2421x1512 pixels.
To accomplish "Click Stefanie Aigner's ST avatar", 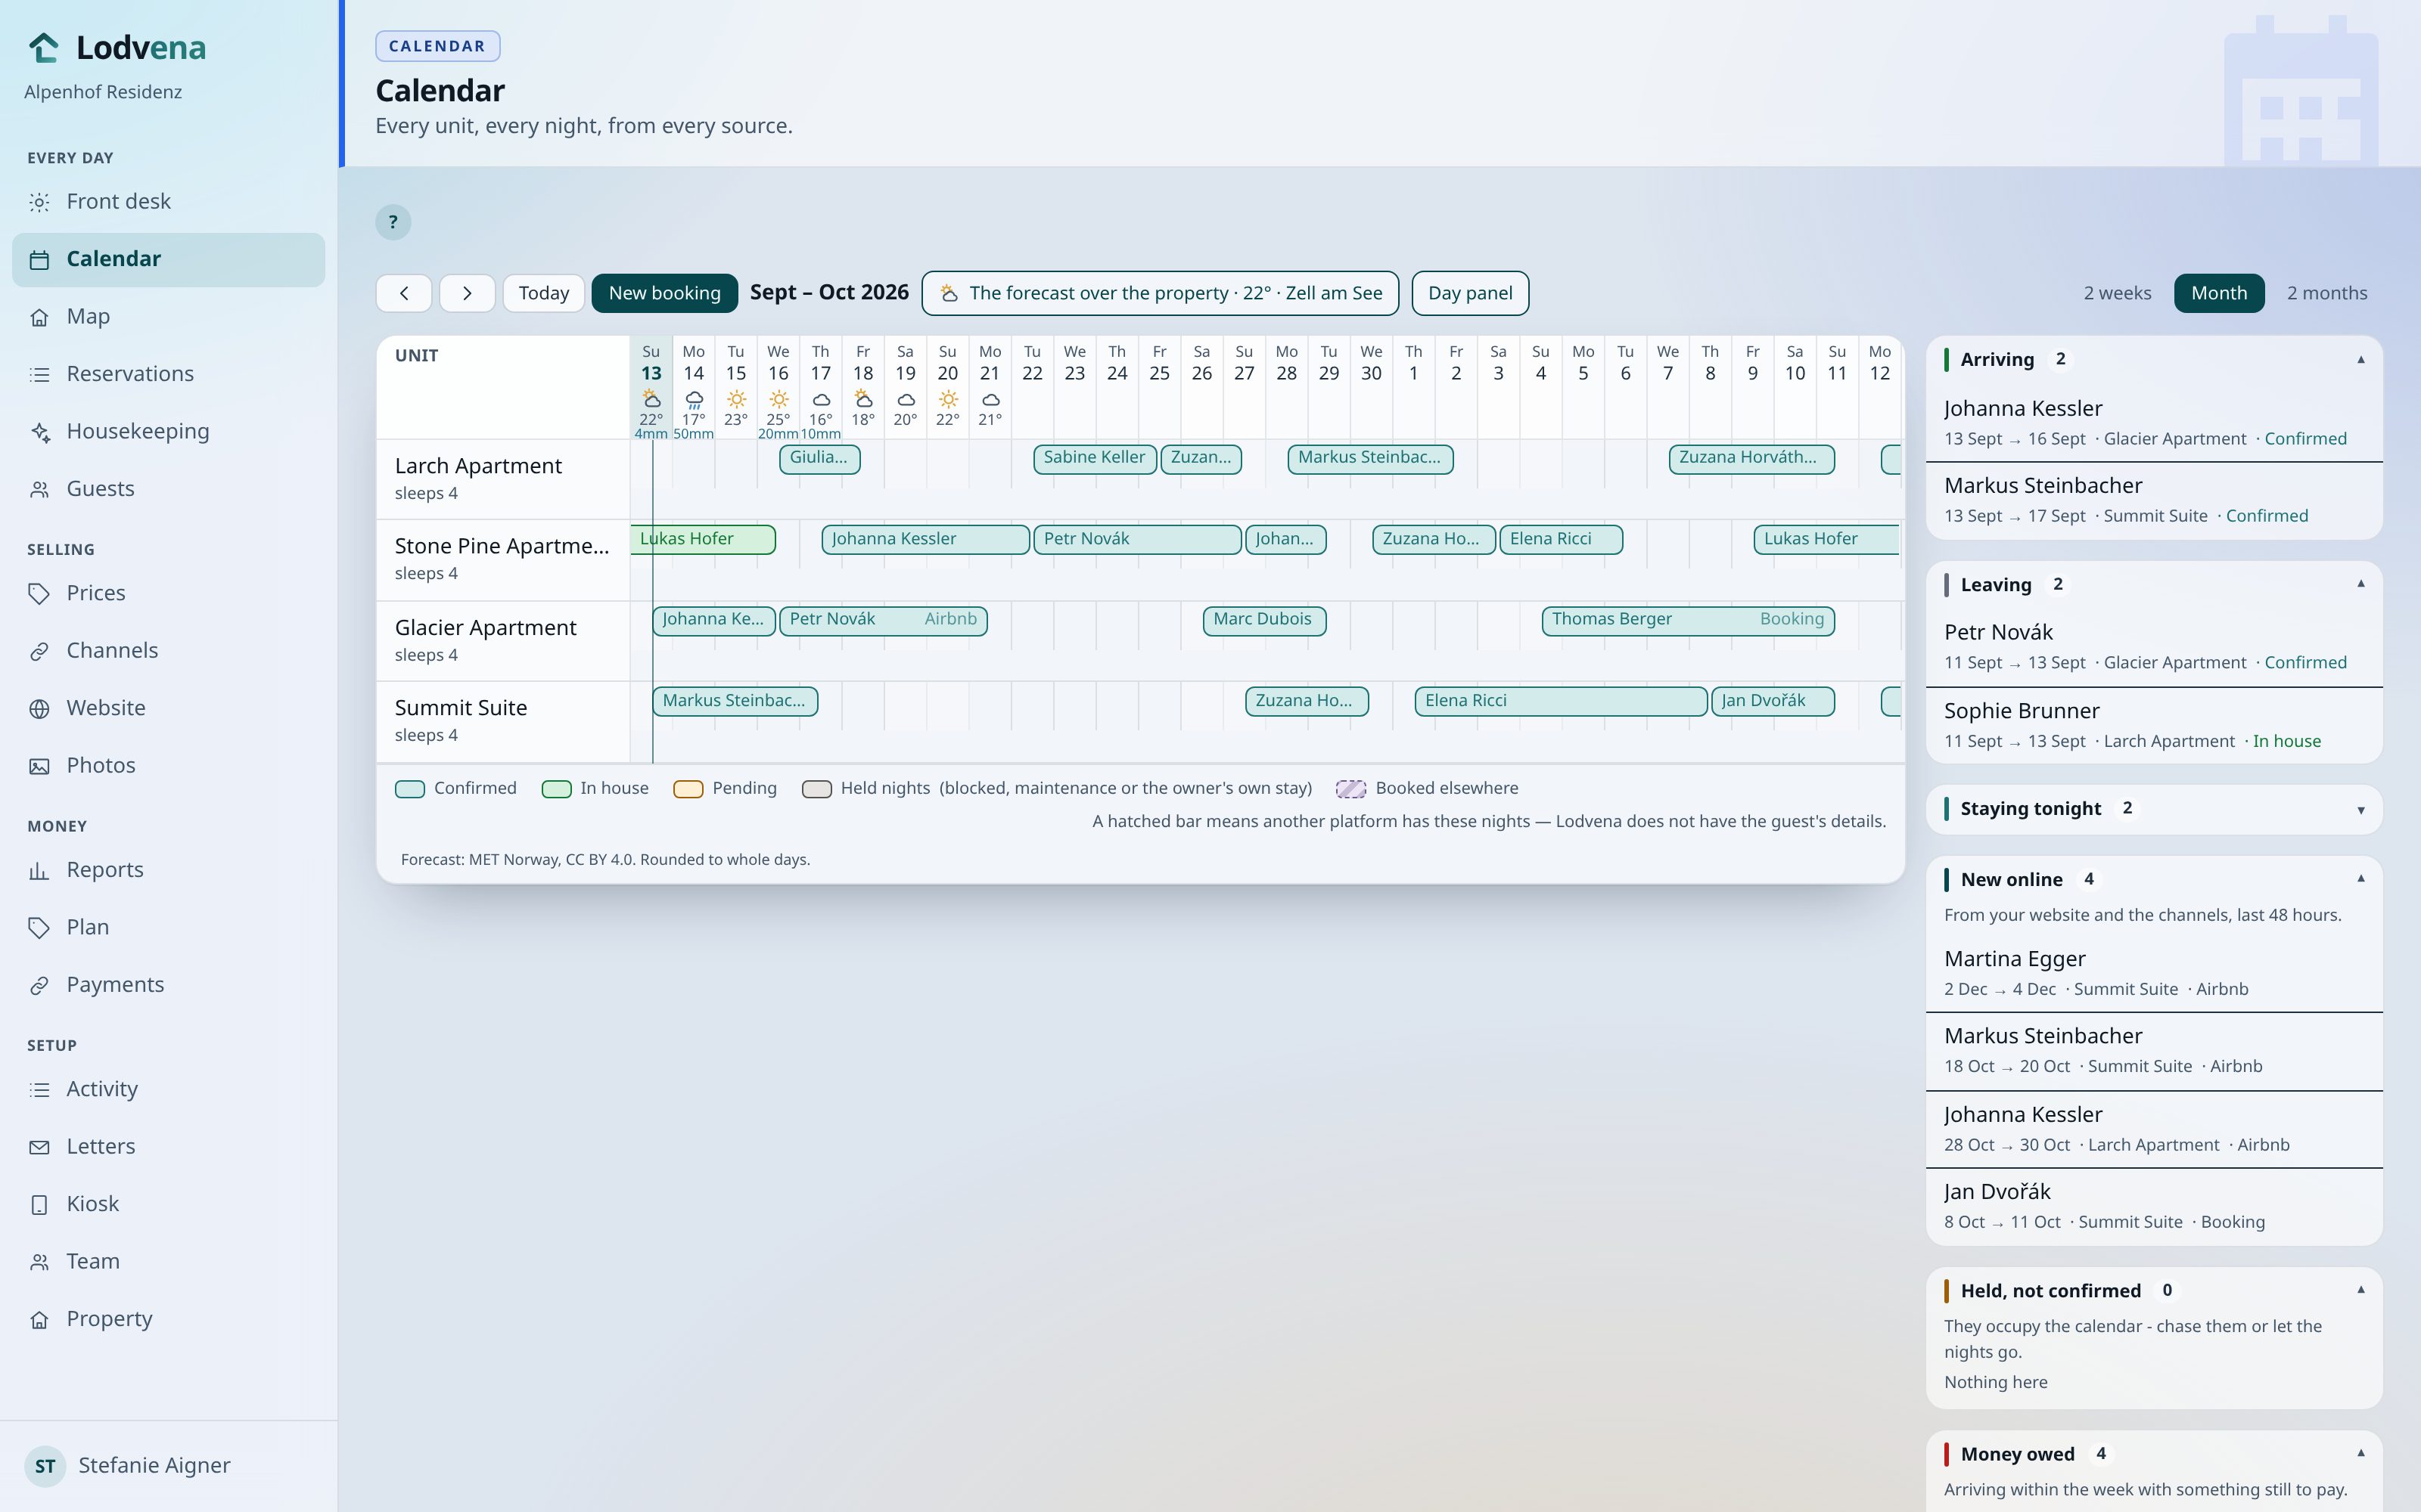I will pyautogui.click(x=45, y=1466).
